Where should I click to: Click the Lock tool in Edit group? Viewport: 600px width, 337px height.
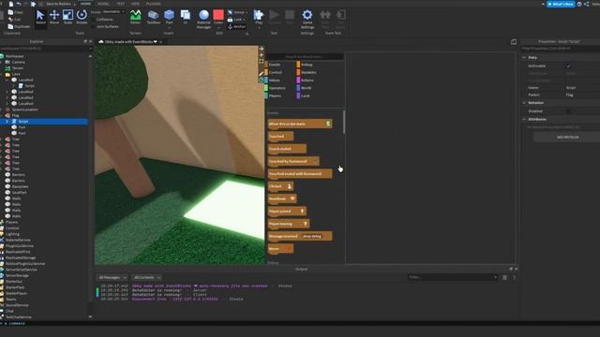tap(235, 19)
